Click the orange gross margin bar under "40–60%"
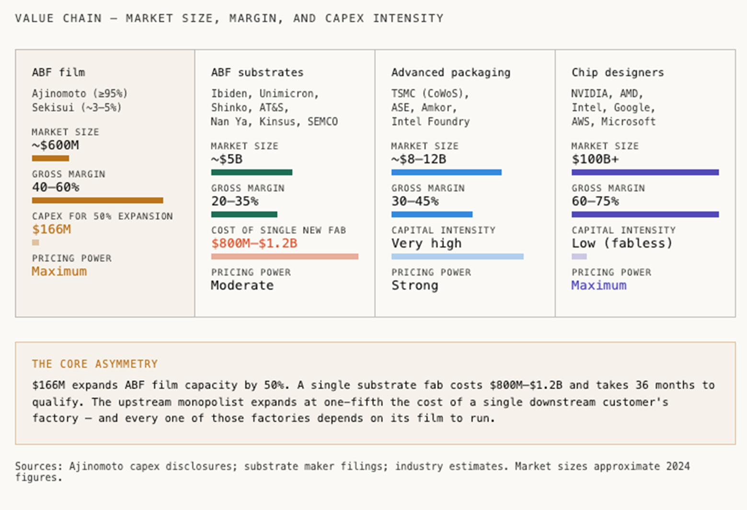This screenshot has height=510, width=747. [97, 200]
